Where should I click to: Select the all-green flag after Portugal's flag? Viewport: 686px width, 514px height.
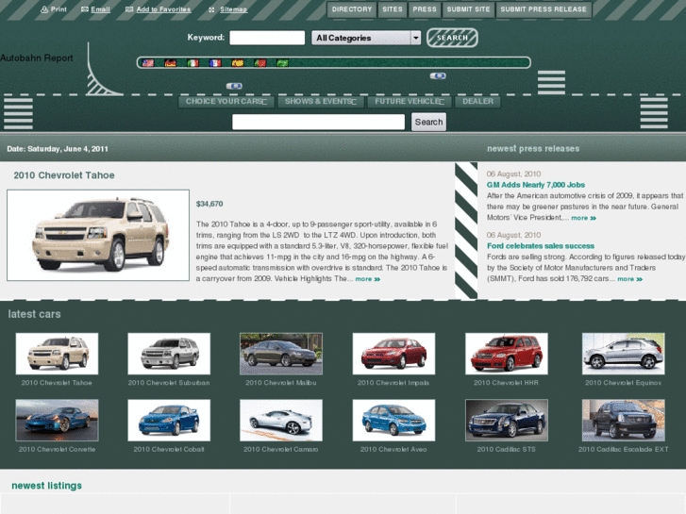tap(282, 63)
